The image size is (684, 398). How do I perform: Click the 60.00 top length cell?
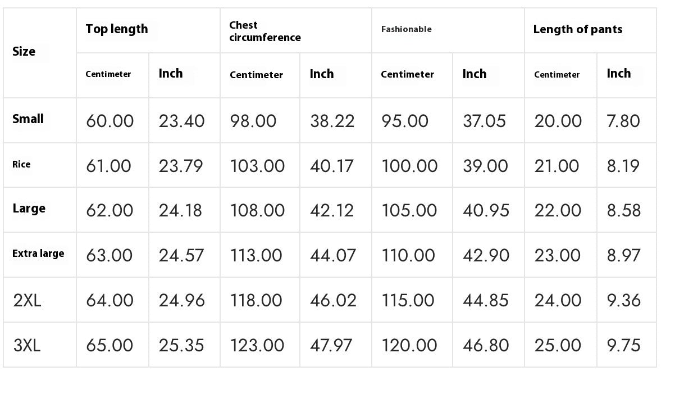110,121
